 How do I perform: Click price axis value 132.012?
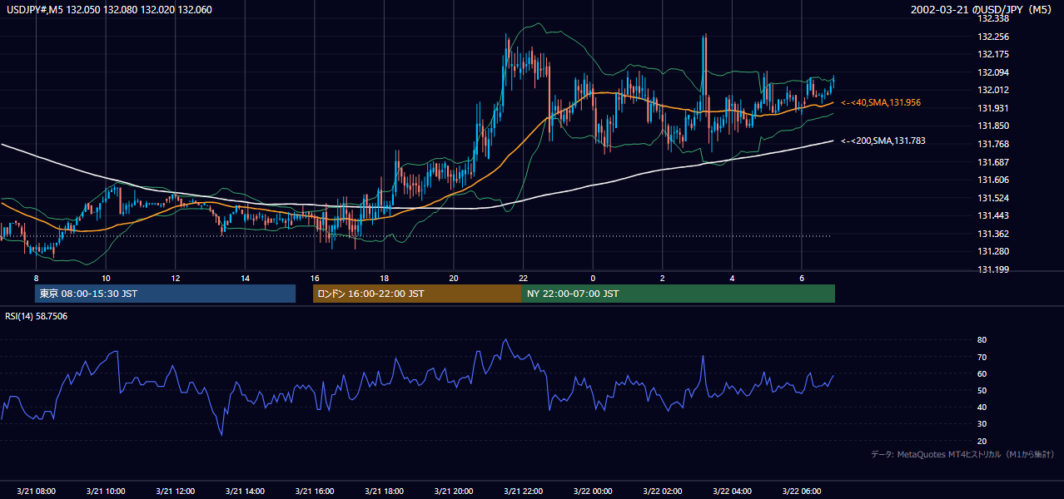click(993, 90)
